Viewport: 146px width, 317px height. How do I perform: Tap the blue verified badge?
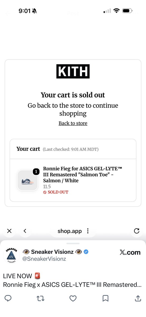(86, 252)
